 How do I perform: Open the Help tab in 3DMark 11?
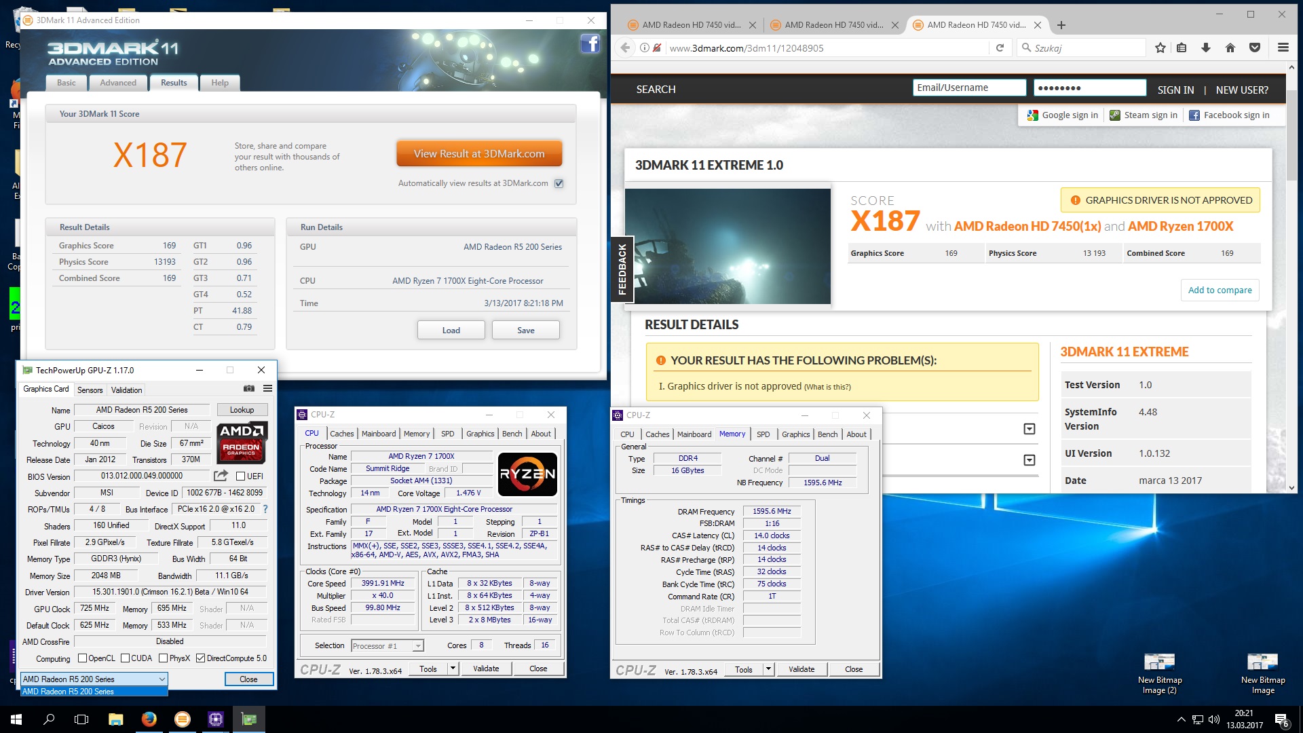pyautogui.click(x=220, y=83)
